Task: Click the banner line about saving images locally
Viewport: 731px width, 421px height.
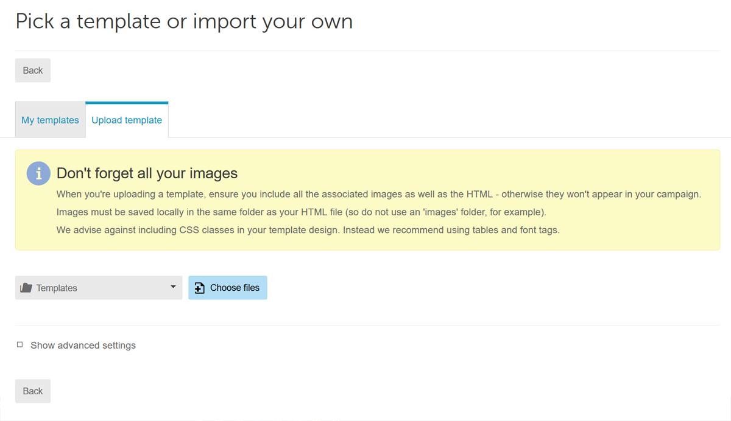Action: (302, 212)
